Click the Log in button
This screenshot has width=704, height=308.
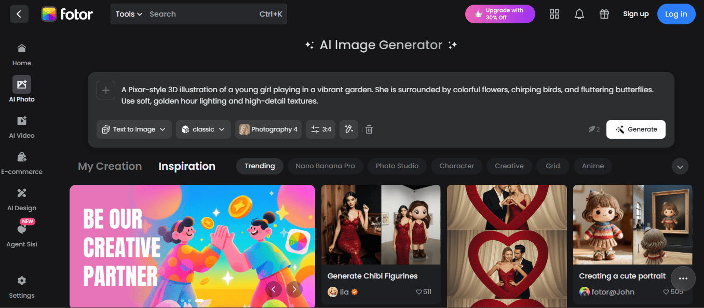676,14
